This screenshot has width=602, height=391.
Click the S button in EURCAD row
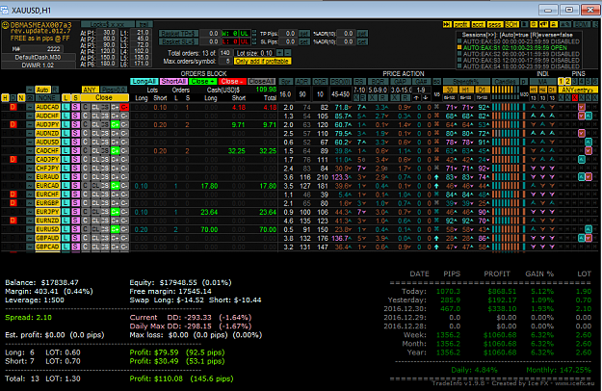[x=75, y=186]
